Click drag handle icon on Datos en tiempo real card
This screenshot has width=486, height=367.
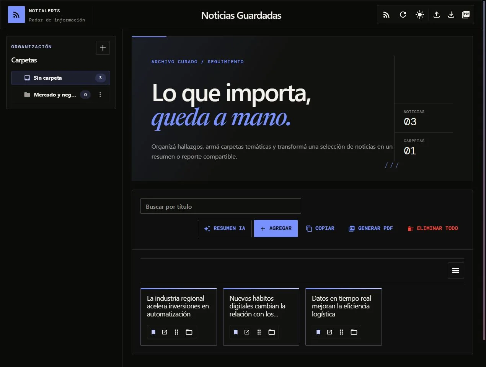(x=341, y=332)
